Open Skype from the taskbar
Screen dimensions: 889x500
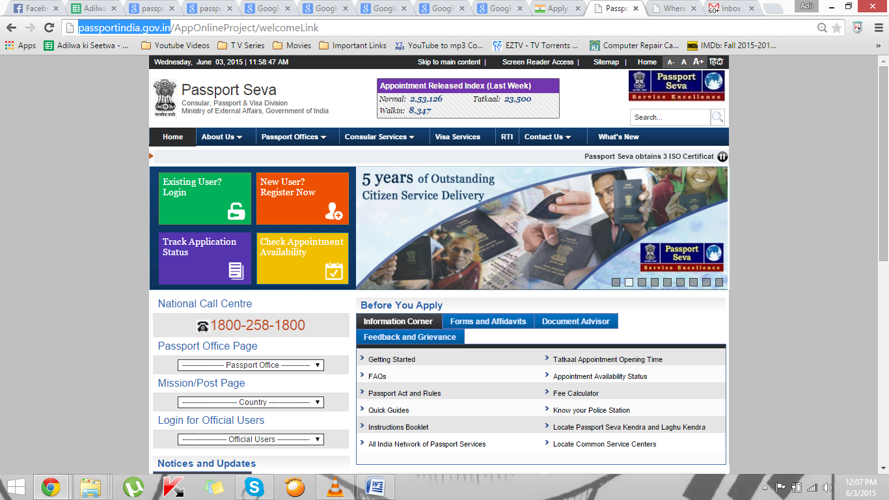pyautogui.click(x=254, y=487)
